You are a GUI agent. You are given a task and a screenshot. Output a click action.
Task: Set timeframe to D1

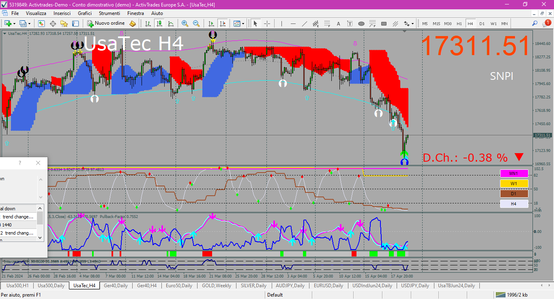[x=482, y=23]
